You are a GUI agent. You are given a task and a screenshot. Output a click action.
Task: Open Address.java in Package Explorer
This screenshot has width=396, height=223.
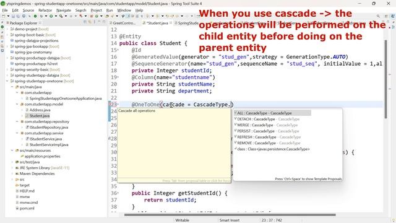pos(40,110)
